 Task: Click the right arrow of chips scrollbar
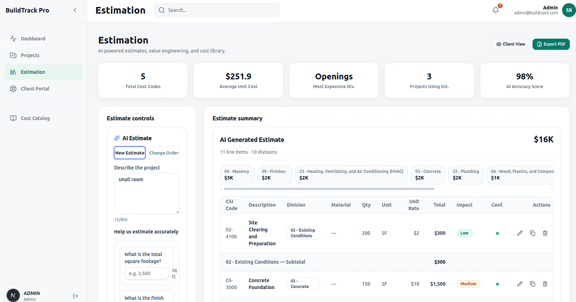[x=552, y=189]
